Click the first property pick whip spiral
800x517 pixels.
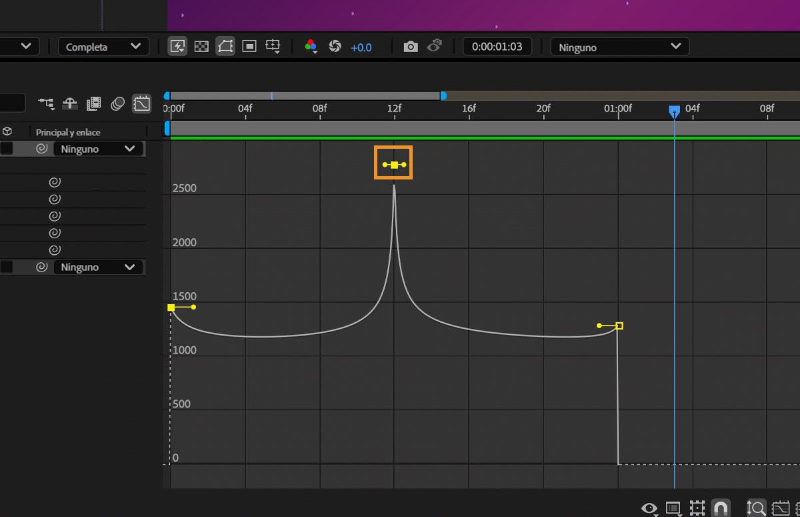(55, 182)
